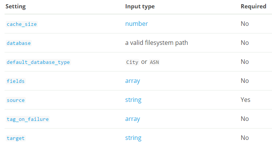Select the Input type column header
Viewport: 272px width, 146px height.
[140, 6]
